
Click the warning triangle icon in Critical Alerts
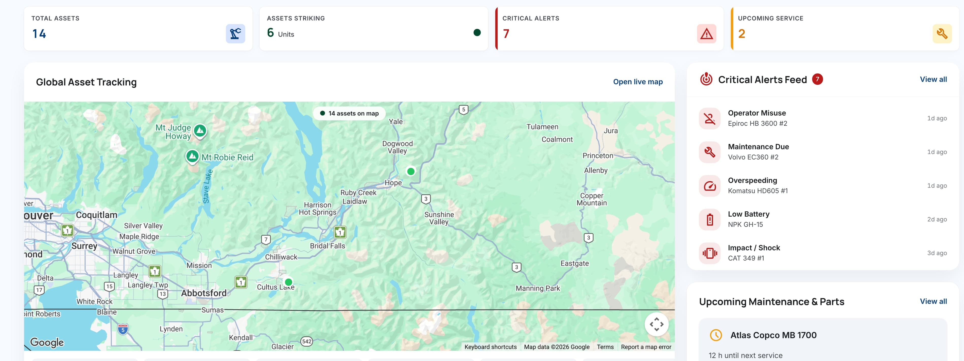706,34
